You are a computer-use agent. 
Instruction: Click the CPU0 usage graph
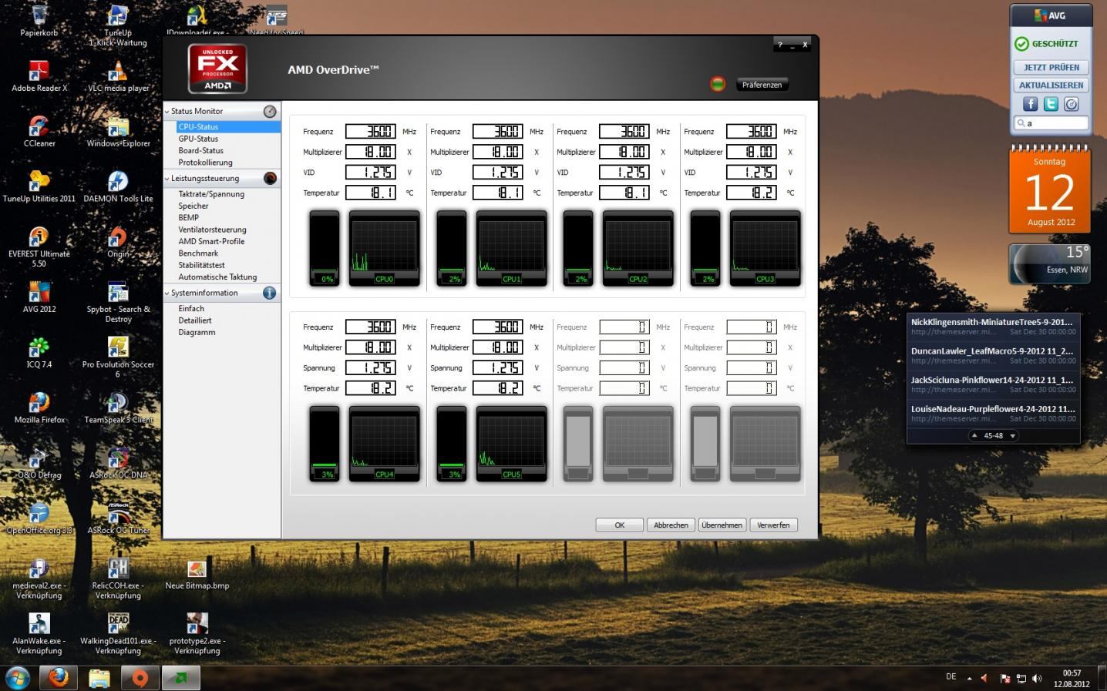coord(384,248)
